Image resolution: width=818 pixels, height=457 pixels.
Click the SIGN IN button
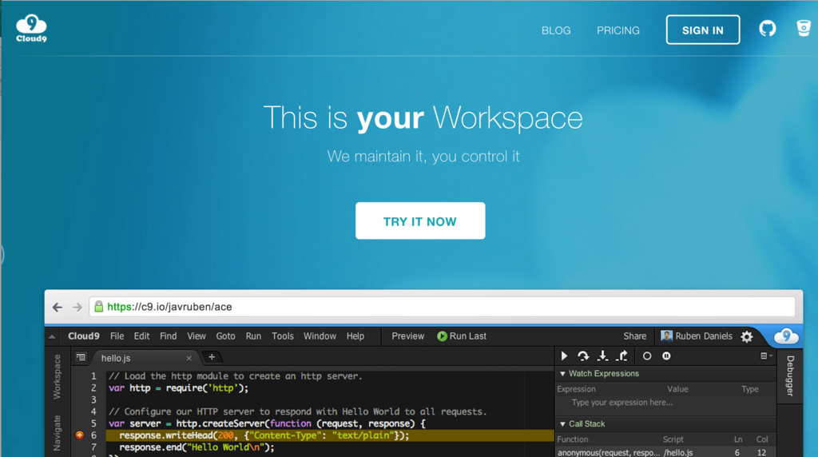point(703,30)
